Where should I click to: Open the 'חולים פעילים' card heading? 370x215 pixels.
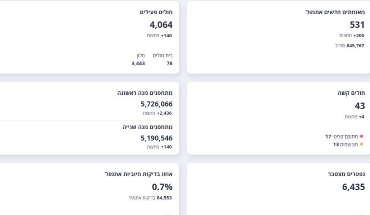(156, 12)
